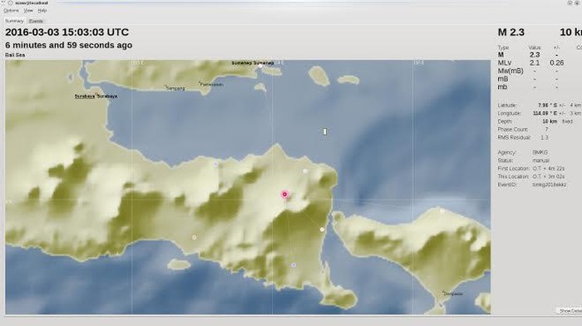
Task: Click the Phase Count value 7
Action: pyautogui.click(x=546, y=130)
